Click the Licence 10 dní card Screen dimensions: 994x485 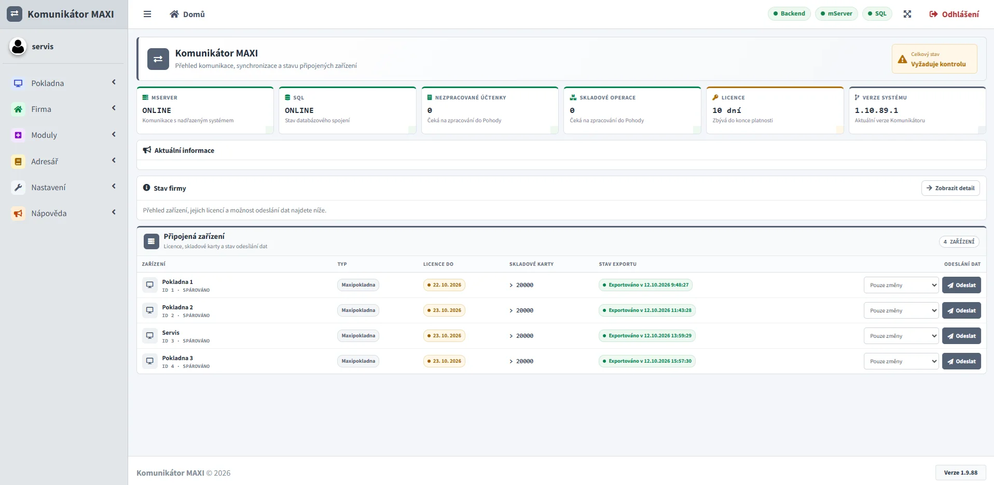tap(775, 110)
